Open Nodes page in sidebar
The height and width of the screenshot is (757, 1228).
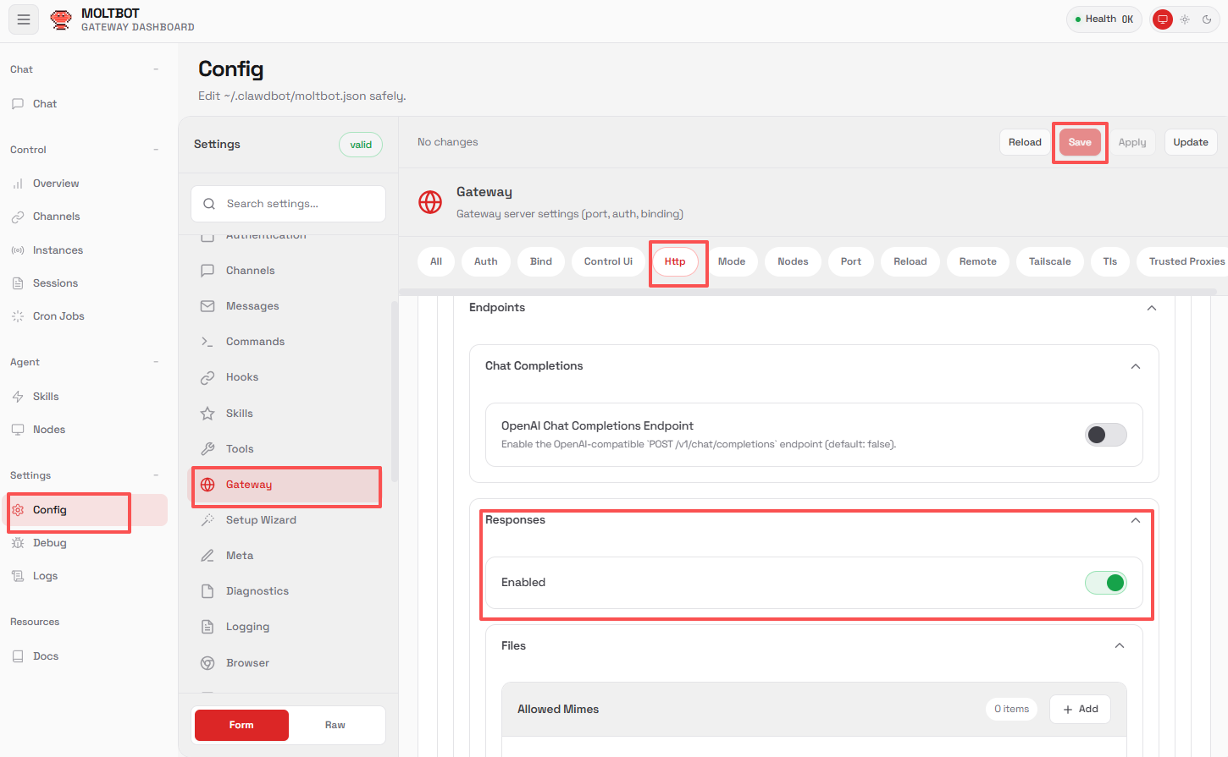(x=84, y=430)
